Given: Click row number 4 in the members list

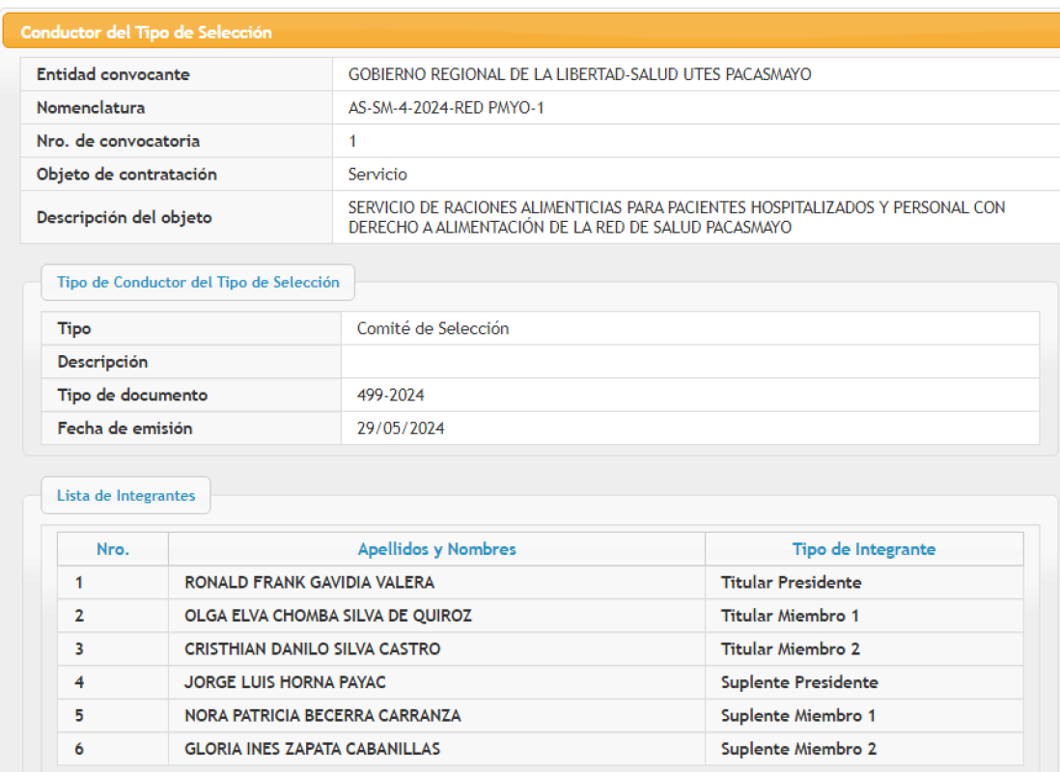Looking at the screenshot, I should pos(79,682).
